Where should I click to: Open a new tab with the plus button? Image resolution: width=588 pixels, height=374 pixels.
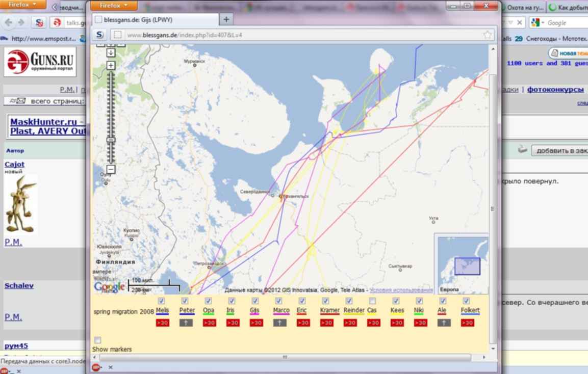pyautogui.click(x=226, y=19)
